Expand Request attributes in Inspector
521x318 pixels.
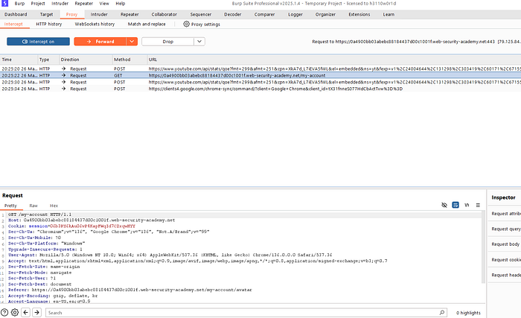pyautogui.click(x=505, y=214)
